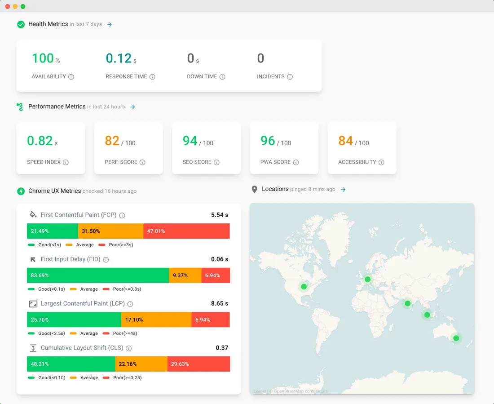Click the info icon beside Perf. Score
Image resolution: width=494 pixels, height=404 pixels.
142,162
